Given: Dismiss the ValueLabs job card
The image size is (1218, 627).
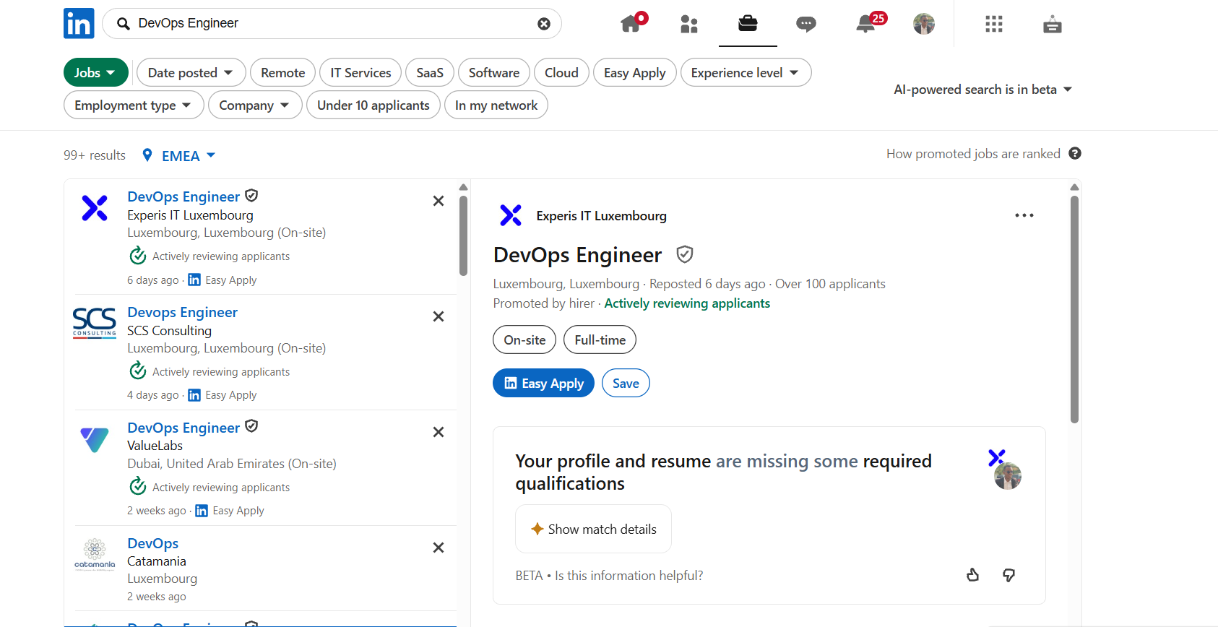Looking at the screenshot, I should [439, 432].
